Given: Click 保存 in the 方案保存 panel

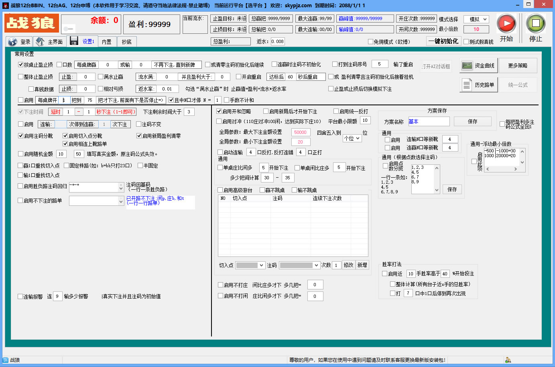Looking at the screenshot, I should [x=472, y=121].
